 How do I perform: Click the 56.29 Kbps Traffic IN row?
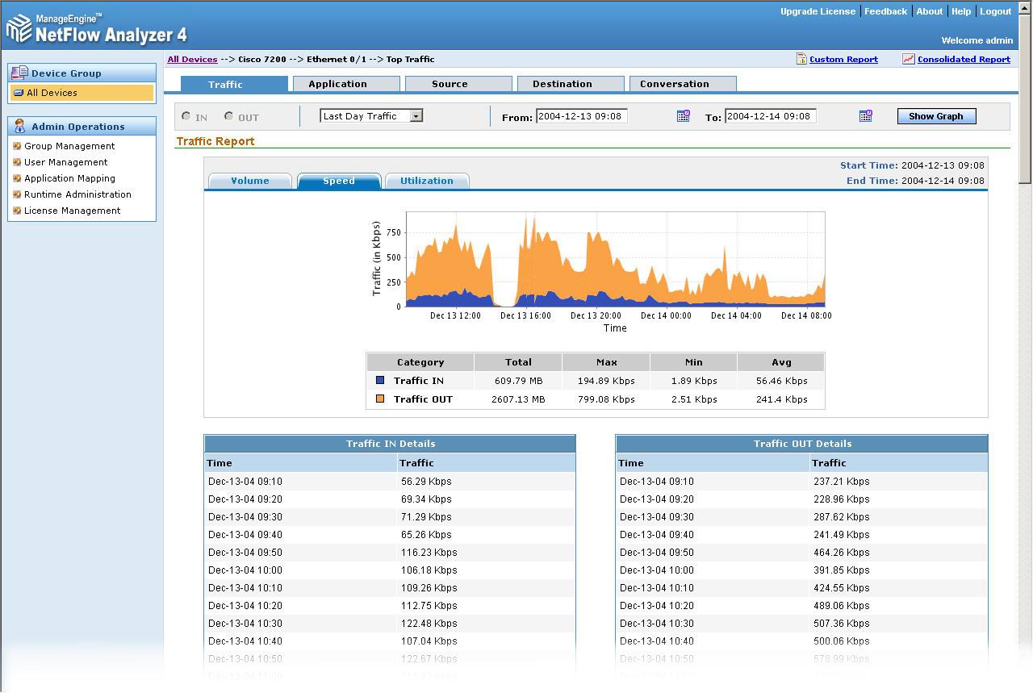tap(390, 482)
